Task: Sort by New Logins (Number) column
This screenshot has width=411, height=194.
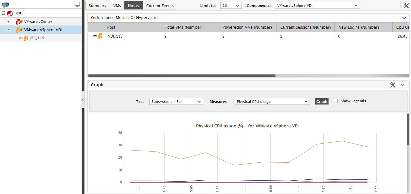Action: [x=364, y=27]
